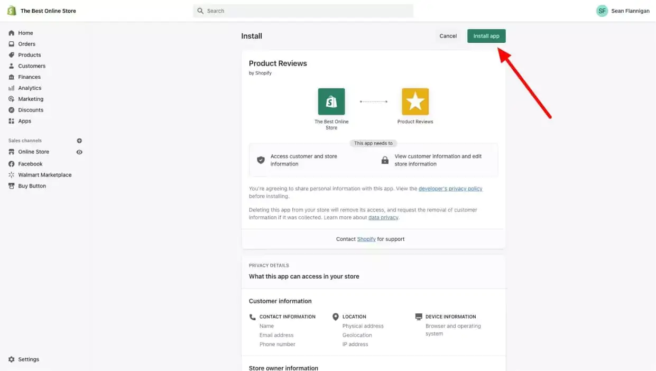Click the Online Store storefront icon
Image resolution: width=656 pixels, height=371 pixels.
pyautogui.click(x=12, y=152)
